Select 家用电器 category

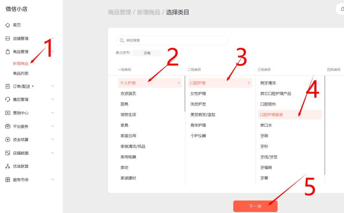tap(128, 157)
